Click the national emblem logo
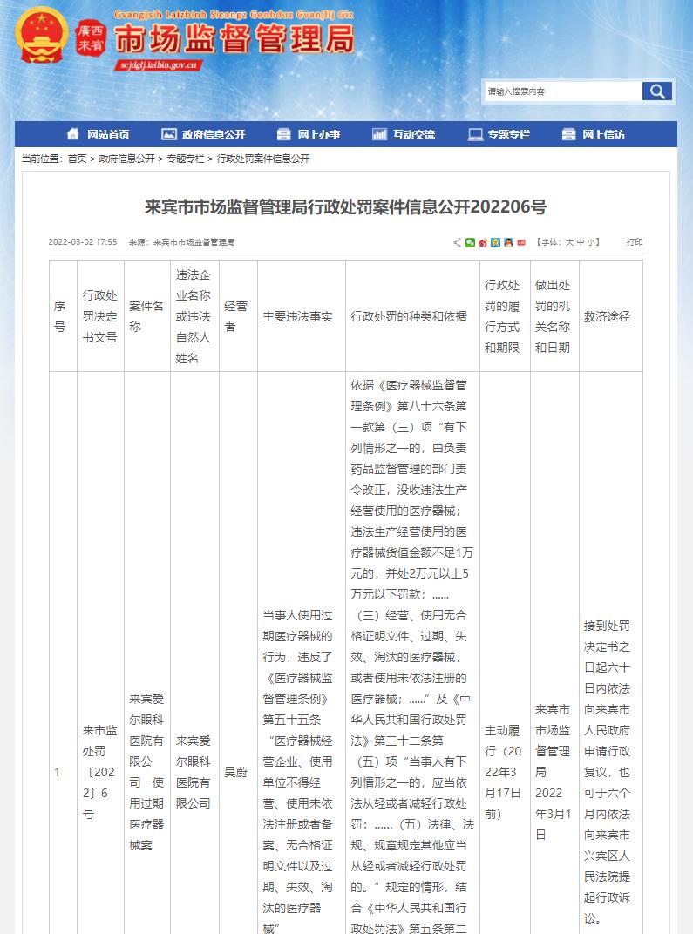 [40, 37]
